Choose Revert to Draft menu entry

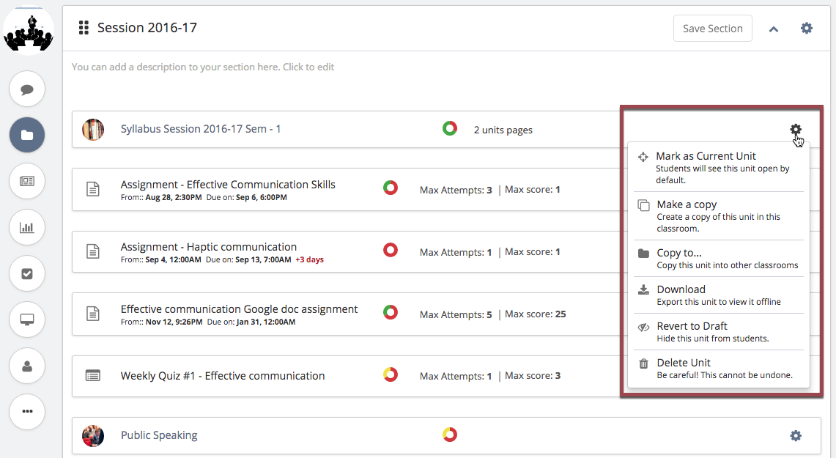tap(719, 332)
